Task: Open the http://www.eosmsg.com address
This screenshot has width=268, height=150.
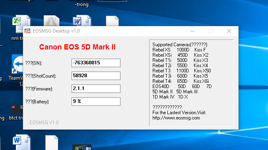Action: point(176,118)
